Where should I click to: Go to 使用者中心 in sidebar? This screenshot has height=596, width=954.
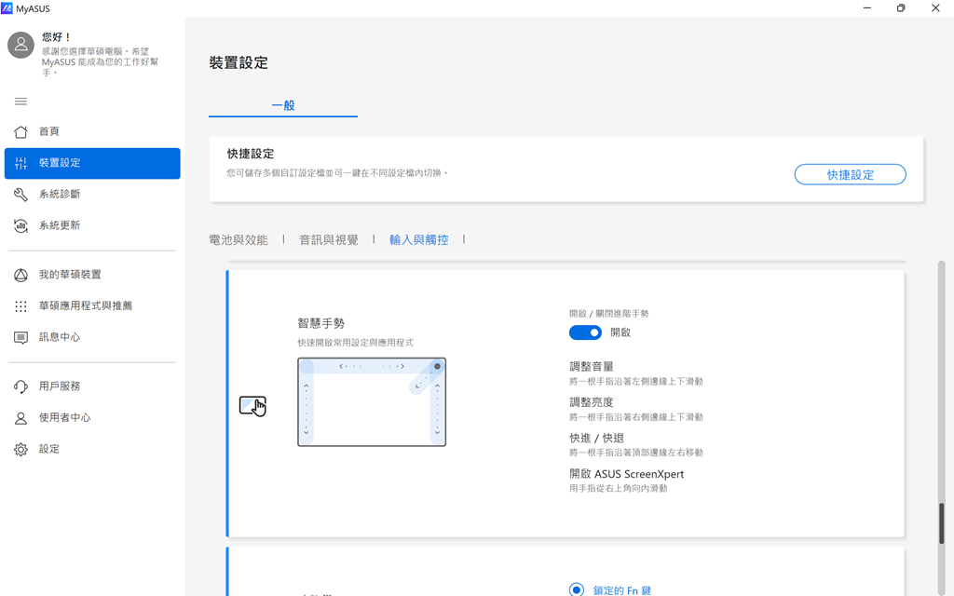coord(64,418)
